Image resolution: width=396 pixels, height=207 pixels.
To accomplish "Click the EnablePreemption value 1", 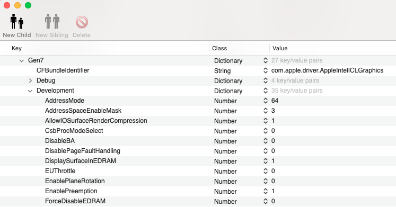I will tap(273, 191).
